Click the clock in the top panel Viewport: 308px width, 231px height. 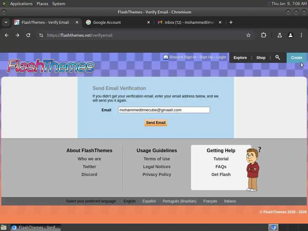pyautogui.click(x=289, y=4)
